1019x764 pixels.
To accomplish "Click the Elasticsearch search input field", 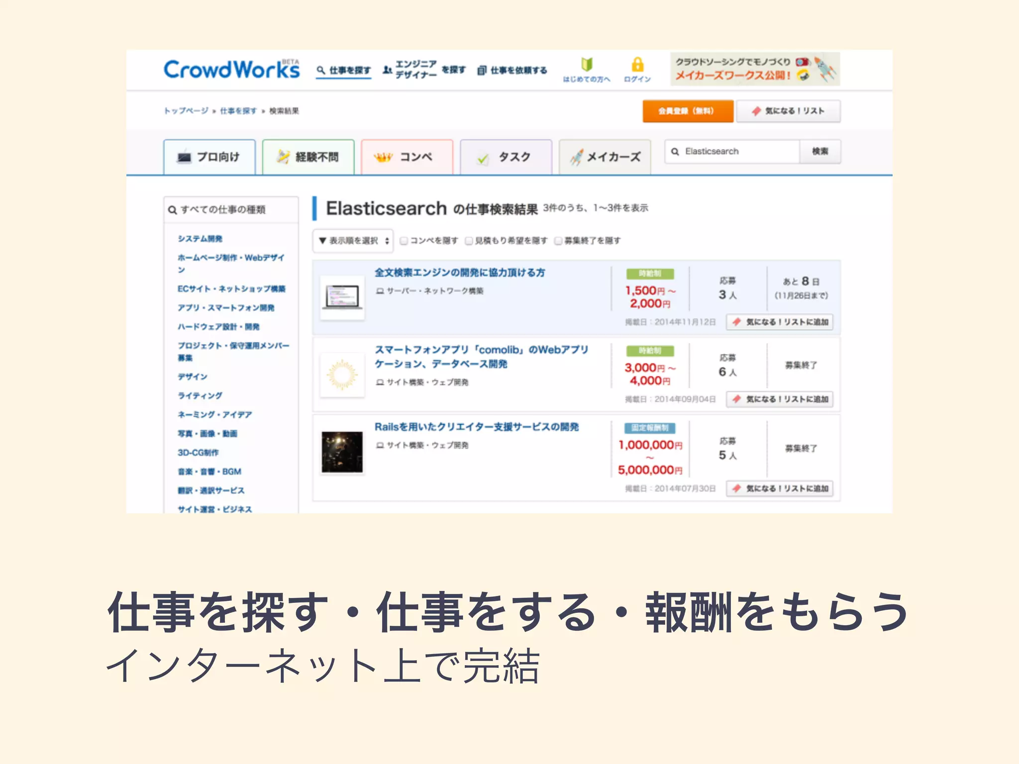I will (x=732, y=151).
